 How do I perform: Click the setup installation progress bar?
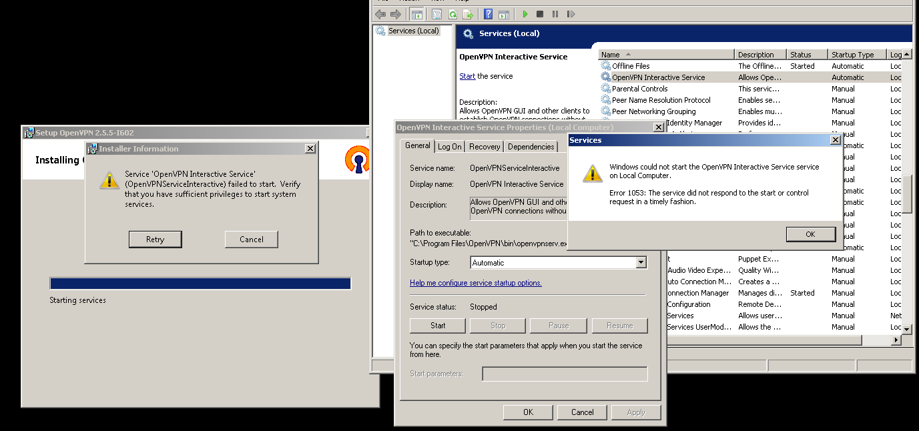200,284
